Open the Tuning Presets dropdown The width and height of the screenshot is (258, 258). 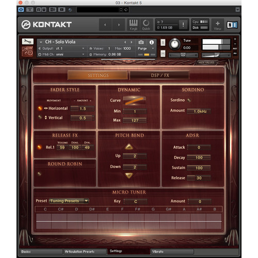[69, 201]
